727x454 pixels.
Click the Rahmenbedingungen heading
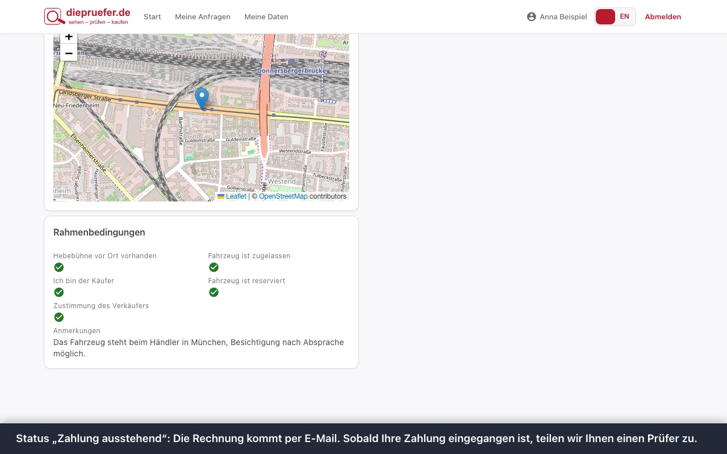pos(99,232)
